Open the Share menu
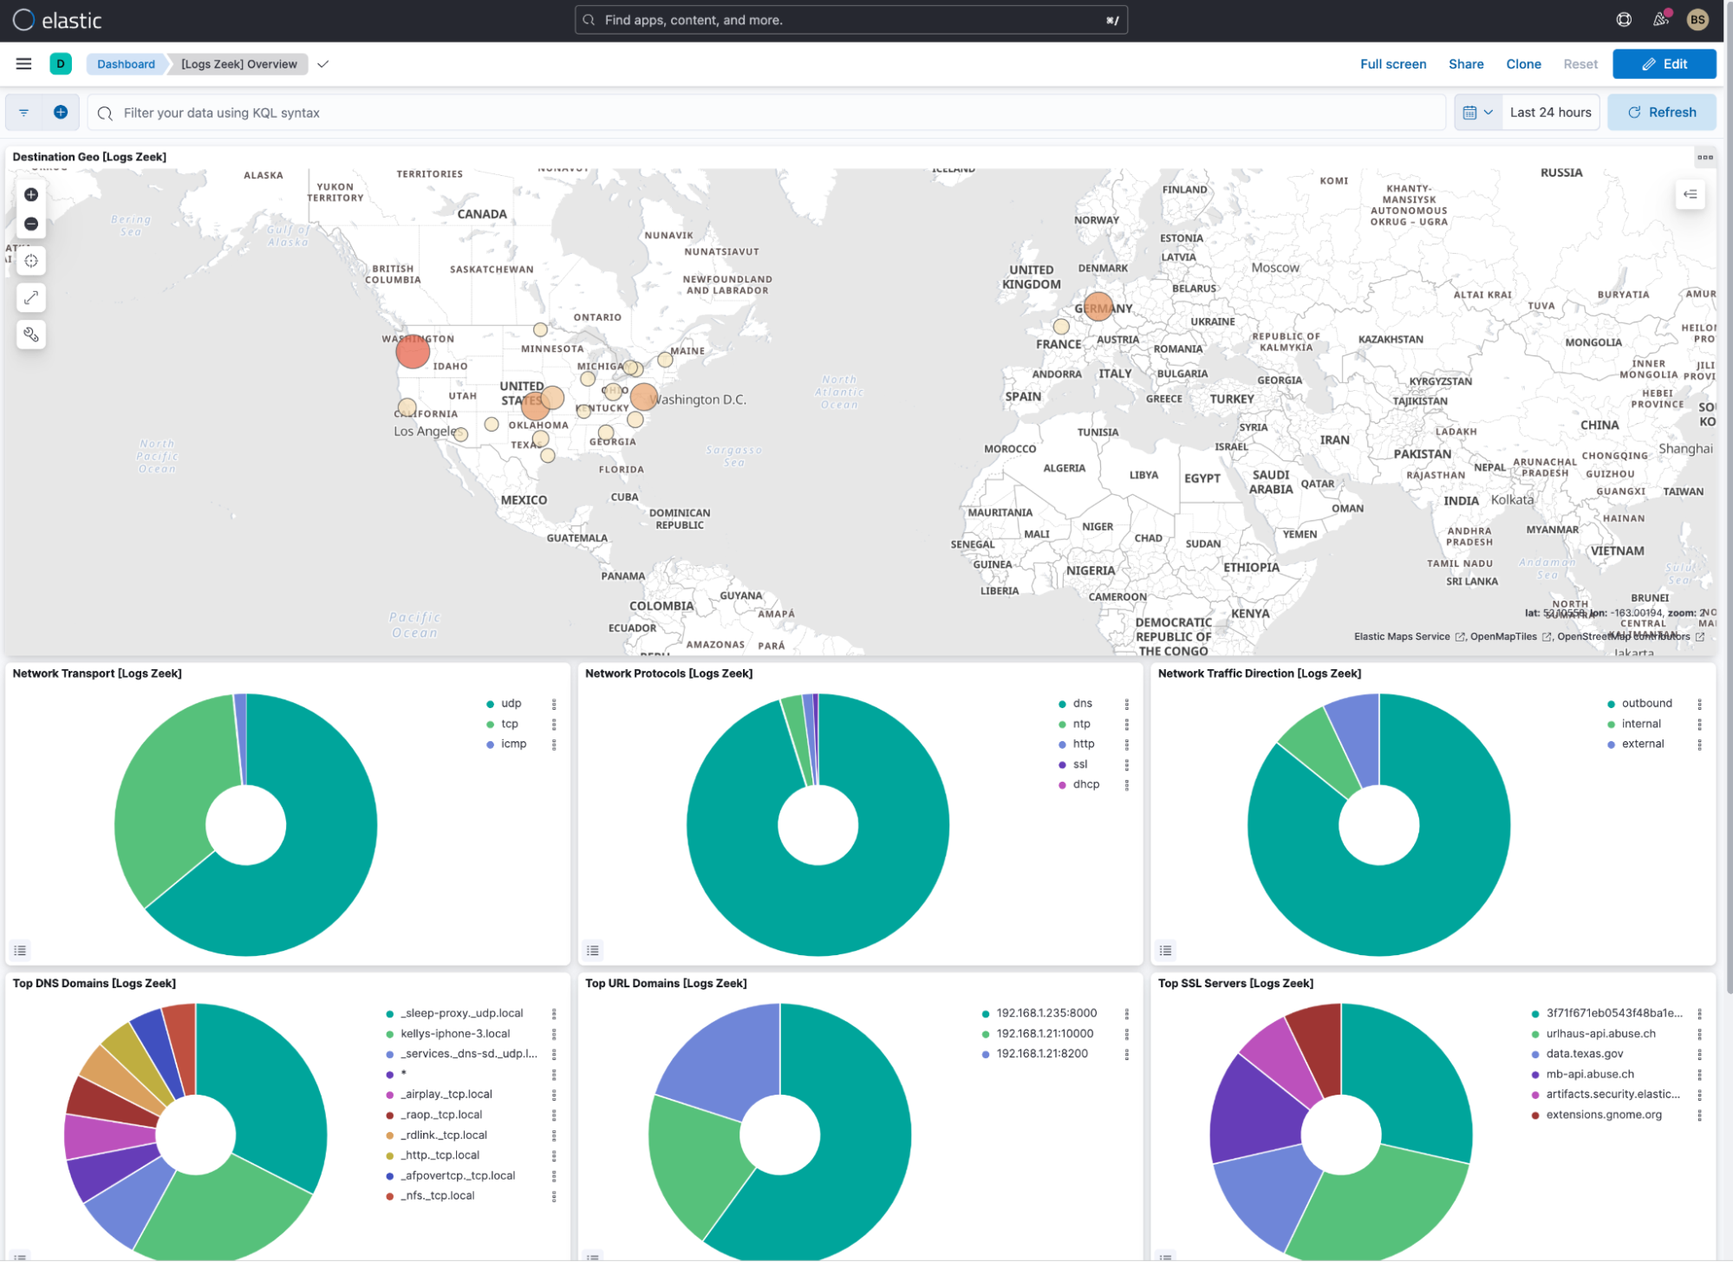This screenshot has height=1262, width=1733. (1465, 64)
